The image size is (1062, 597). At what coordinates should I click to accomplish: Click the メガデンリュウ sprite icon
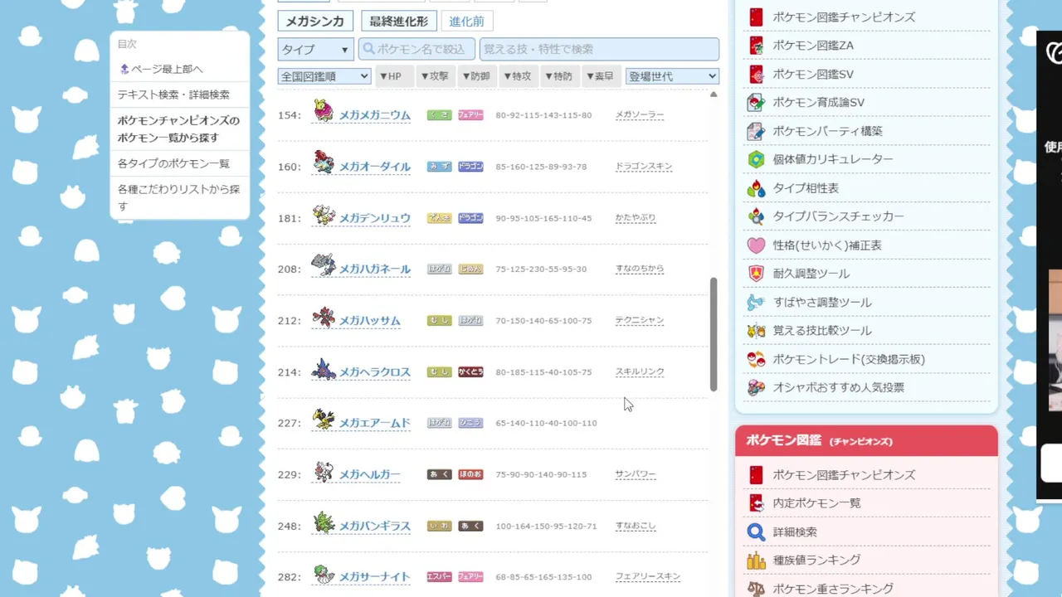[x=324, y=215]
